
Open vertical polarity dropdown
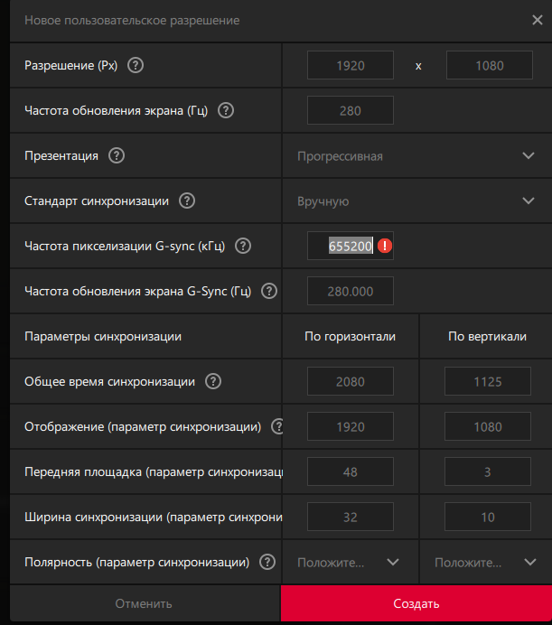486,562
